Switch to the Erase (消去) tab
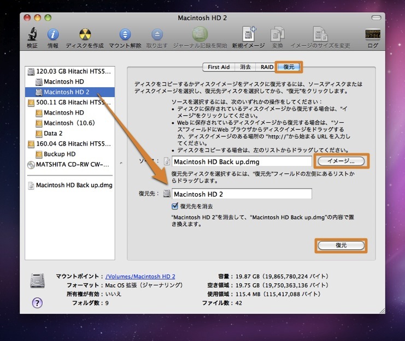 [x=245, y=67]
